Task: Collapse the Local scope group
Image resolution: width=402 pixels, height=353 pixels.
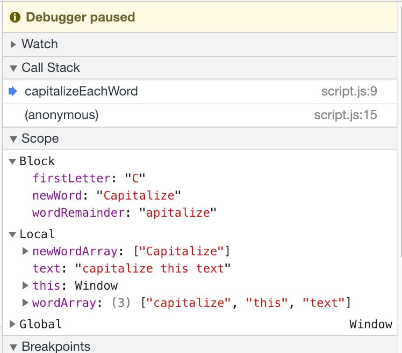Action: (x=12, y=234)
